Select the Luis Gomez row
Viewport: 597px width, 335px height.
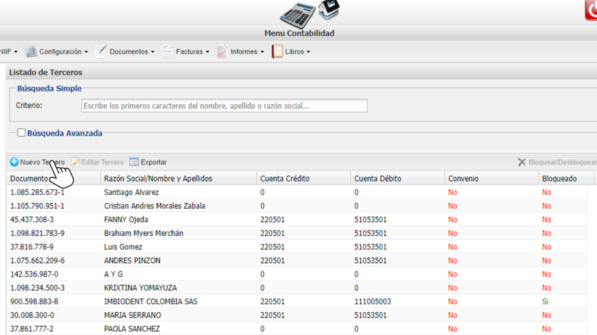(x=297, y=247)
